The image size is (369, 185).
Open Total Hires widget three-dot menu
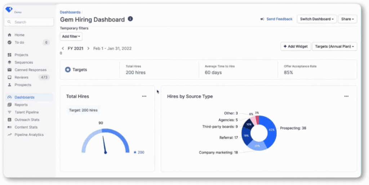(x=144, y=96)
